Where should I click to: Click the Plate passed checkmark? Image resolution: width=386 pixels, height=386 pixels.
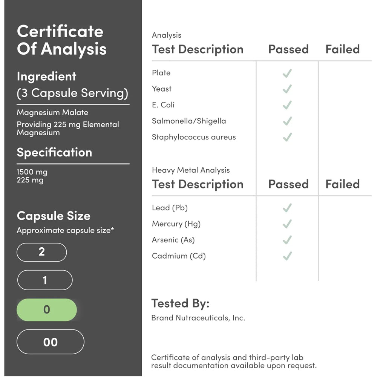tap(287, 73)
